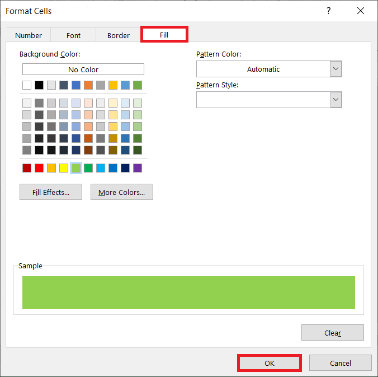The image size is (378, 377).
Task: Click the Clear button
Action: 333,333
